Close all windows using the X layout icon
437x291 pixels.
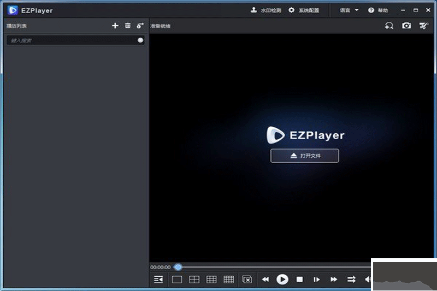tap(247, 280)
